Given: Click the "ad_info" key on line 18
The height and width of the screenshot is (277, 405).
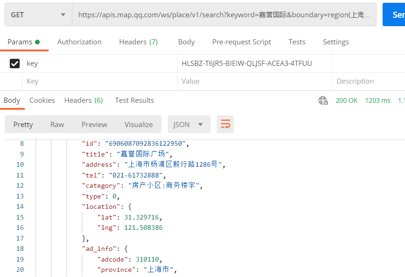Looking at the screenshot, I should 99,249.
